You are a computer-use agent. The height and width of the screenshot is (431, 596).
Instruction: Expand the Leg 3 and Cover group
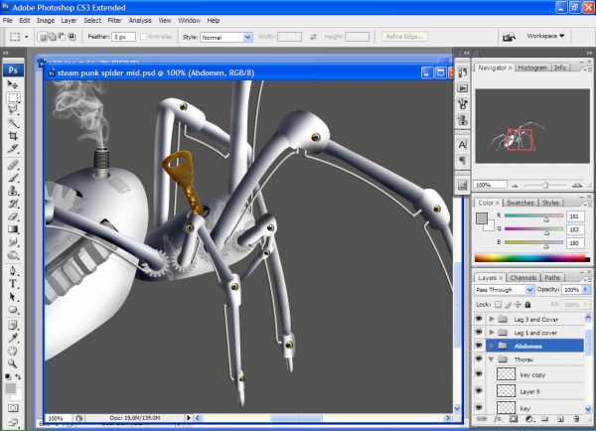coord(492,319)
